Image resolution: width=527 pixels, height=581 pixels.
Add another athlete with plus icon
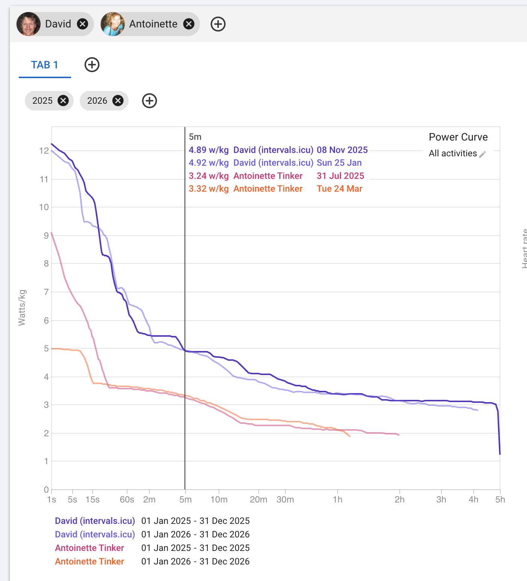[218, 24]
